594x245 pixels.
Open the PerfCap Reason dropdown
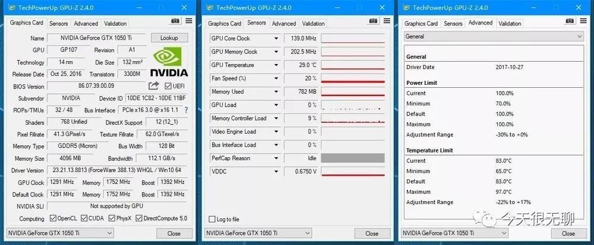click(x=276, y=158)
